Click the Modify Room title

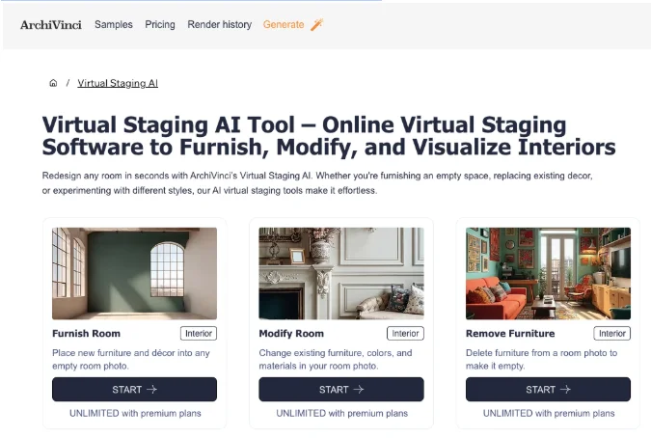pos(291,334)
